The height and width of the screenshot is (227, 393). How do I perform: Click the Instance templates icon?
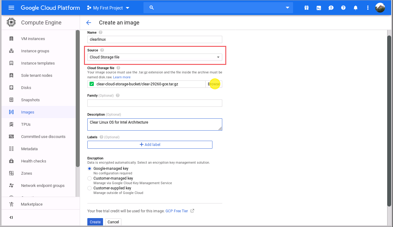tap(11, 63)
